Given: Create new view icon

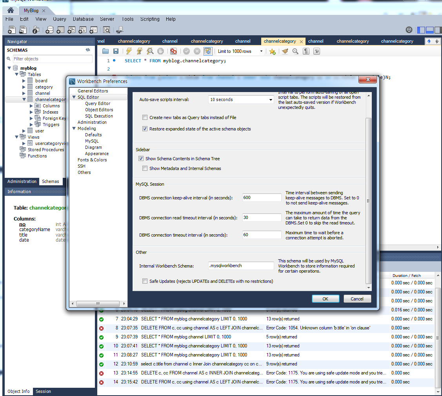Looking at the screenshot, I should pos(72,29).
